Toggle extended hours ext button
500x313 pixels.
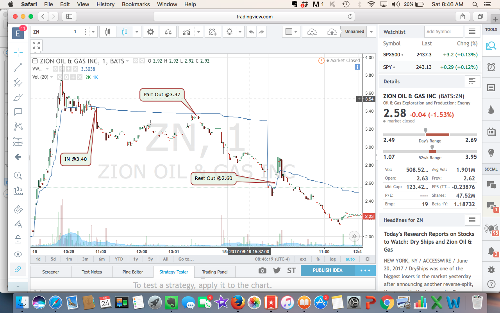(x=303, y=259)
